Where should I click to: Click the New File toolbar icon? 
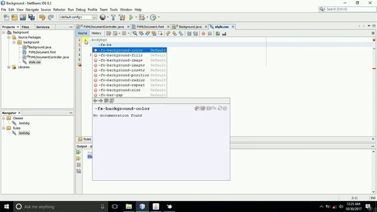tap(6, 17)
